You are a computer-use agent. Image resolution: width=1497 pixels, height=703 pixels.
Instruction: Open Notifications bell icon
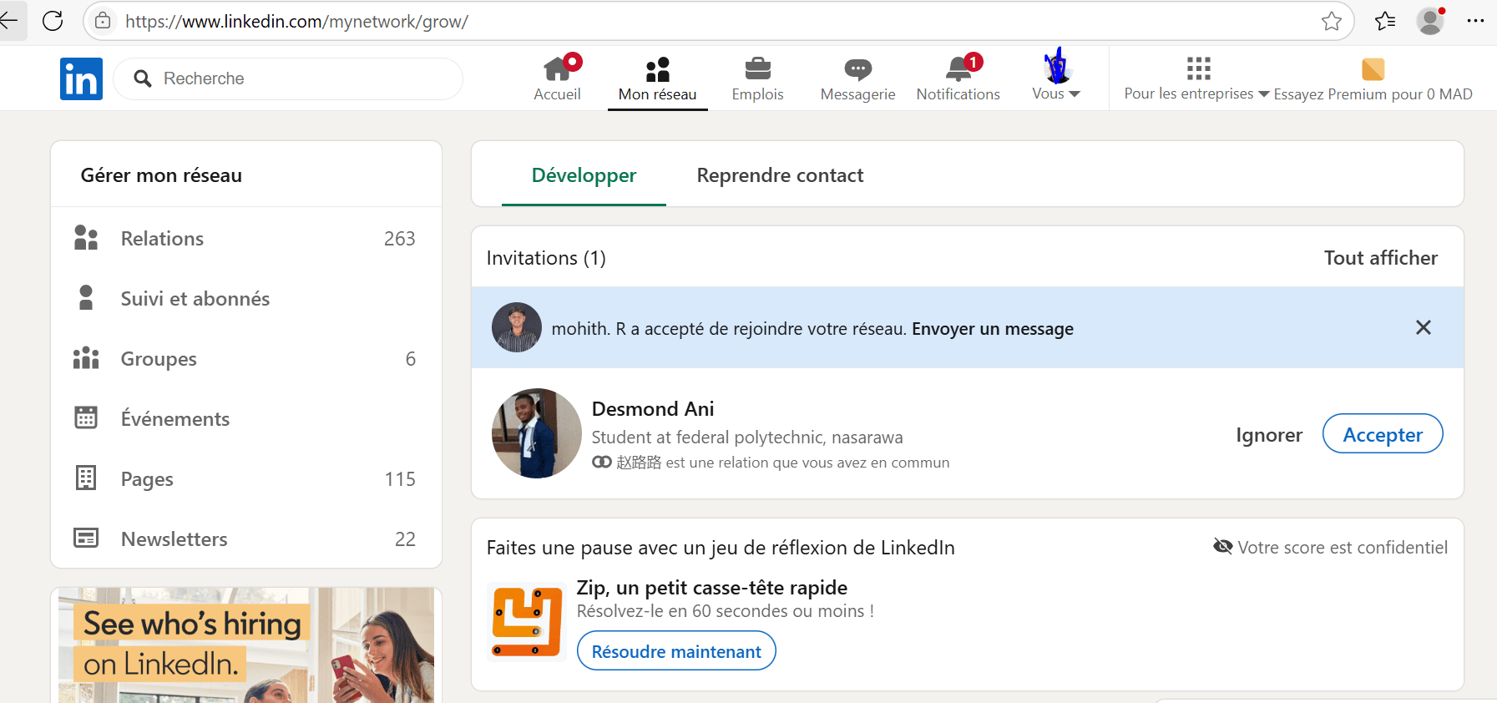click(x=958, y=68)
